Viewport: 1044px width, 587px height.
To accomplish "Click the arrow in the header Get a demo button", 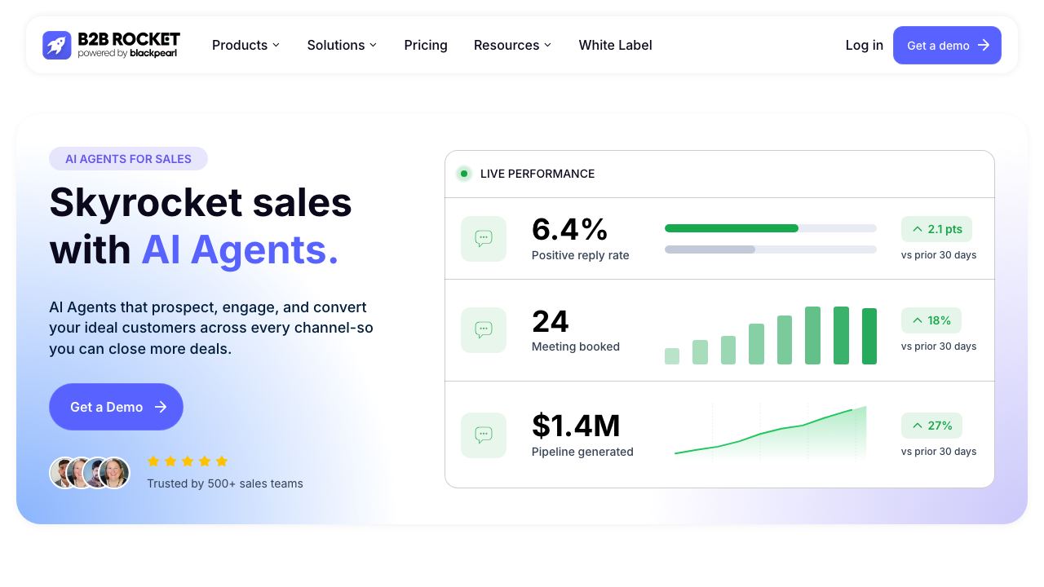I will coord(984,45).
